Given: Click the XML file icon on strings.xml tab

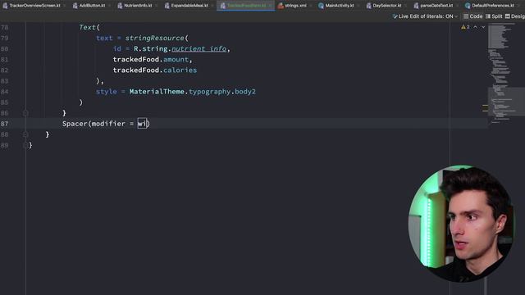Looking at the screenshot, I should point(281,6).
